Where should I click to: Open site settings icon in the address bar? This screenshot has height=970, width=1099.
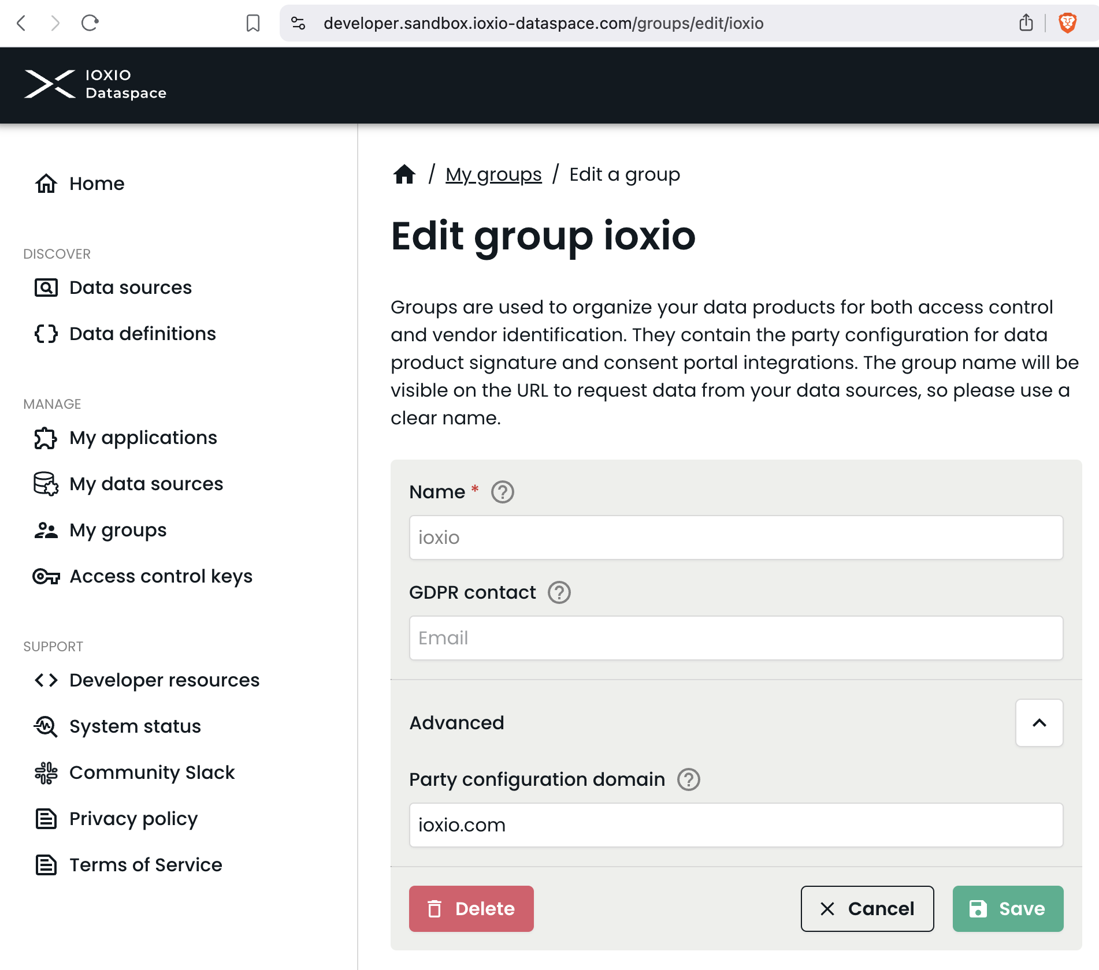298,23
